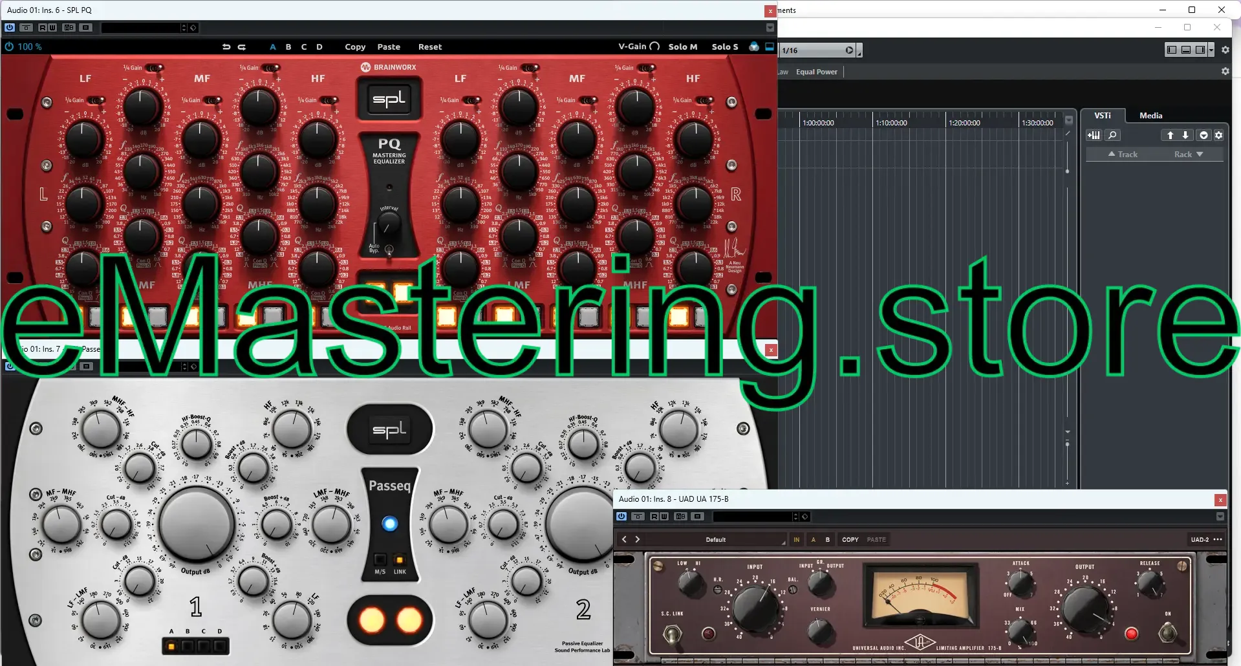The height and width of the screenshot is (666, 1241).
Task: Click the UAD-2 three-dots menu icon
Action: point(1218,539)
